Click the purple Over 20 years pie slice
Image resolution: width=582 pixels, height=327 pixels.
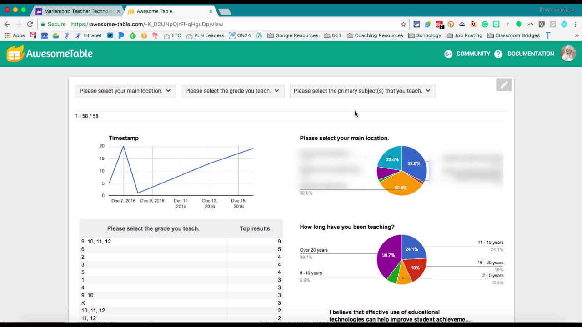[x=387, y=257]
